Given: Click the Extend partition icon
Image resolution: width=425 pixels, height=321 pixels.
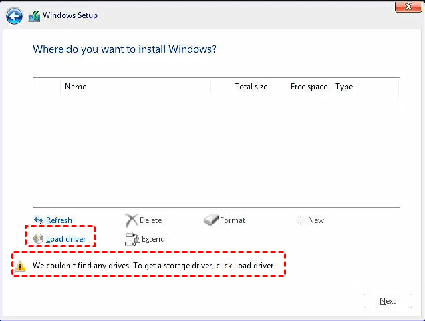Looking at the screenshot, I should (x=132, y=238).
